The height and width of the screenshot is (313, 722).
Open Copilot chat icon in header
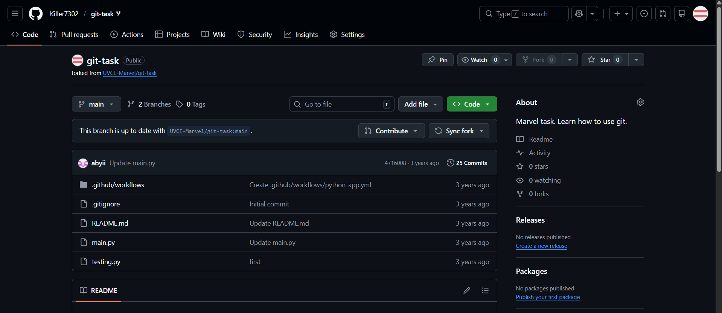coord(579,14)
